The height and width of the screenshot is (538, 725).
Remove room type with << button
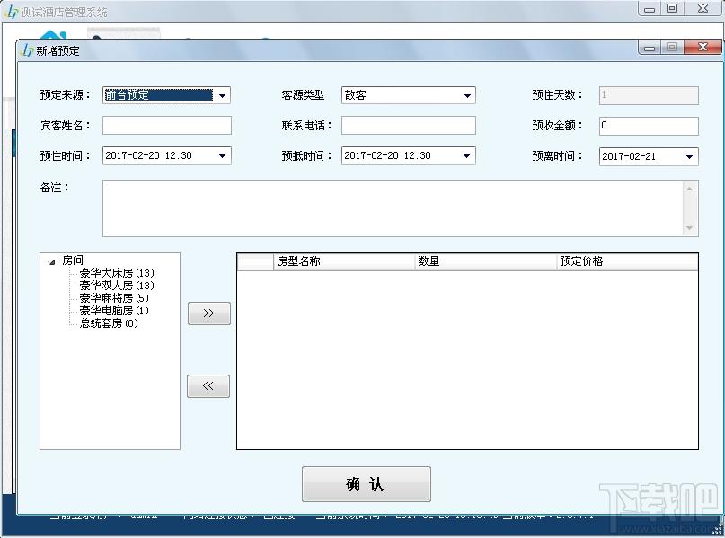click(x=208, y=386)
